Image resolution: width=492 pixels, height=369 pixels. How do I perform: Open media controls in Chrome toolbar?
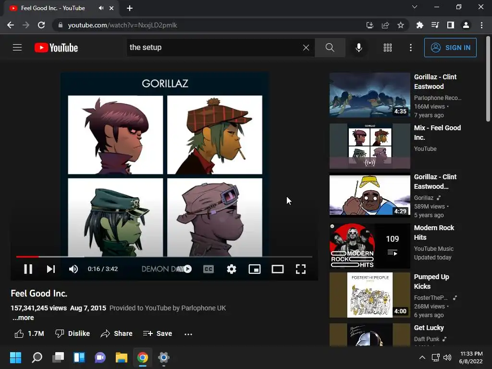point(435,25)
